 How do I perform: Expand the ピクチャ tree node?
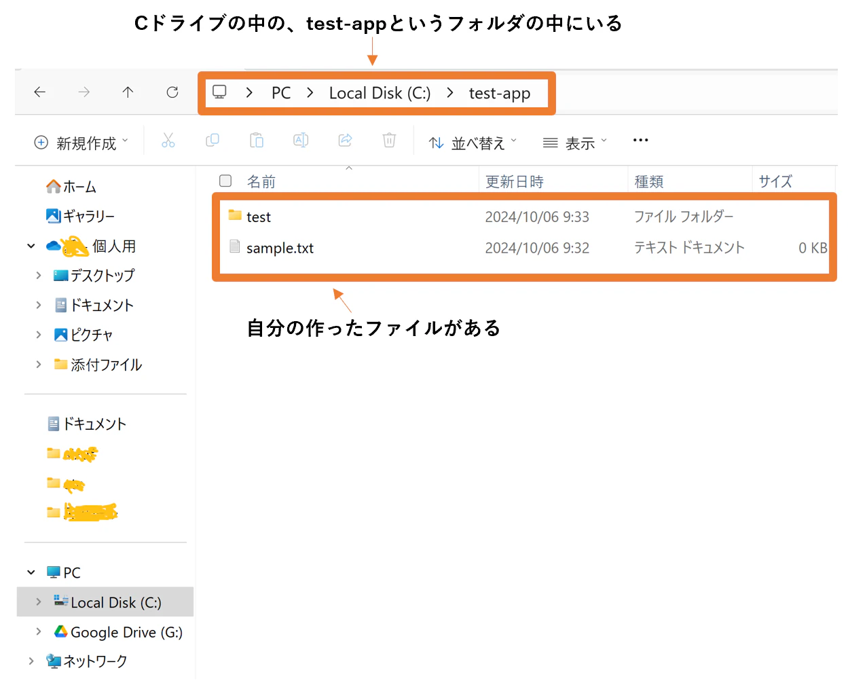point(39,335)
